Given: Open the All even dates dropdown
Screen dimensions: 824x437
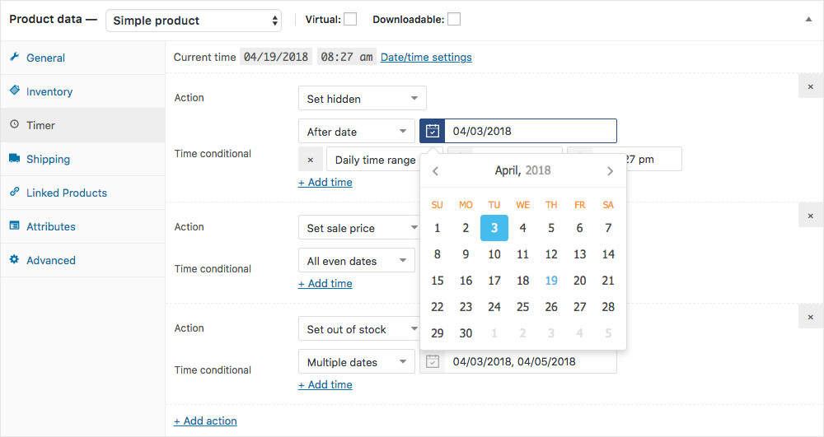Looking at the screenshot, I should tap(356, 261).
